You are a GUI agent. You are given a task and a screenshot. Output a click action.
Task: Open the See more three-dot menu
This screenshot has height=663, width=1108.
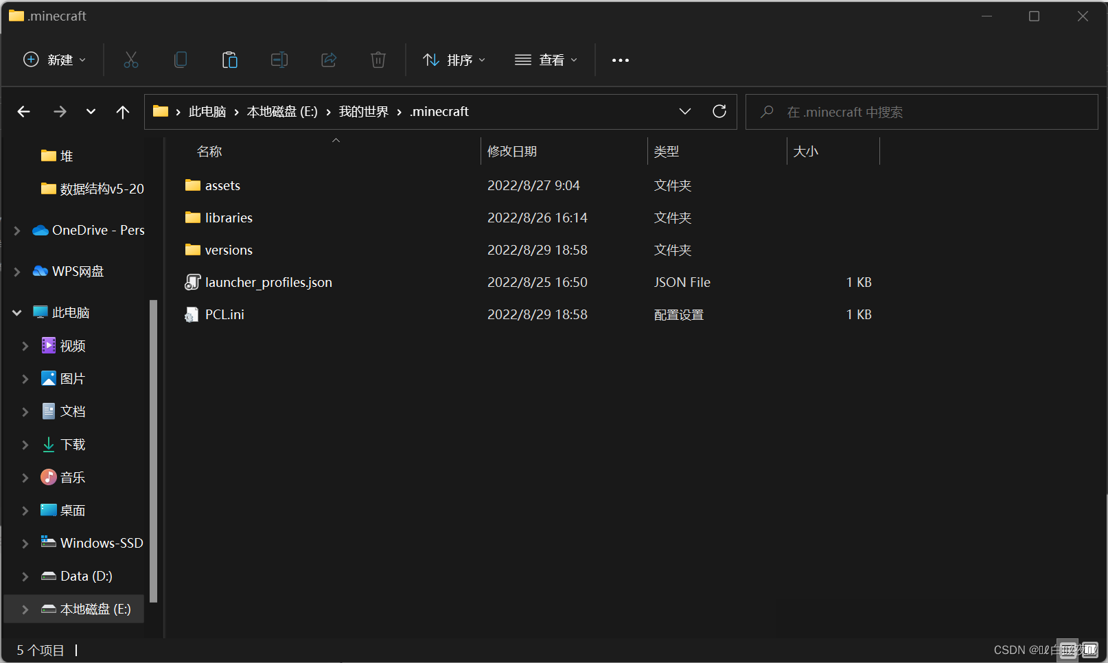(621, 60)
